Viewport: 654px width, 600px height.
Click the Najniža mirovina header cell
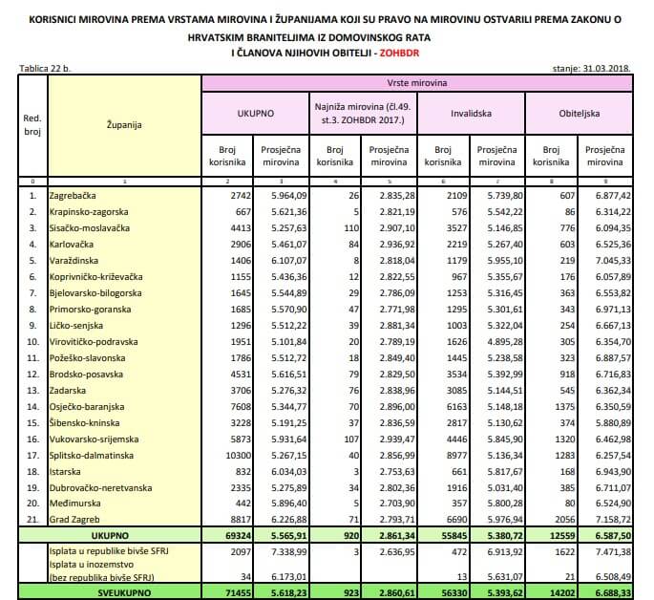pos(364,112)
